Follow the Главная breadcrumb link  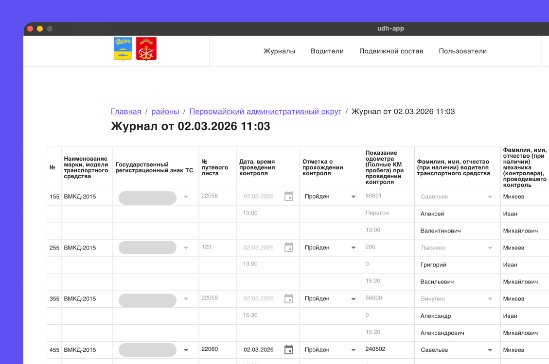126,112
